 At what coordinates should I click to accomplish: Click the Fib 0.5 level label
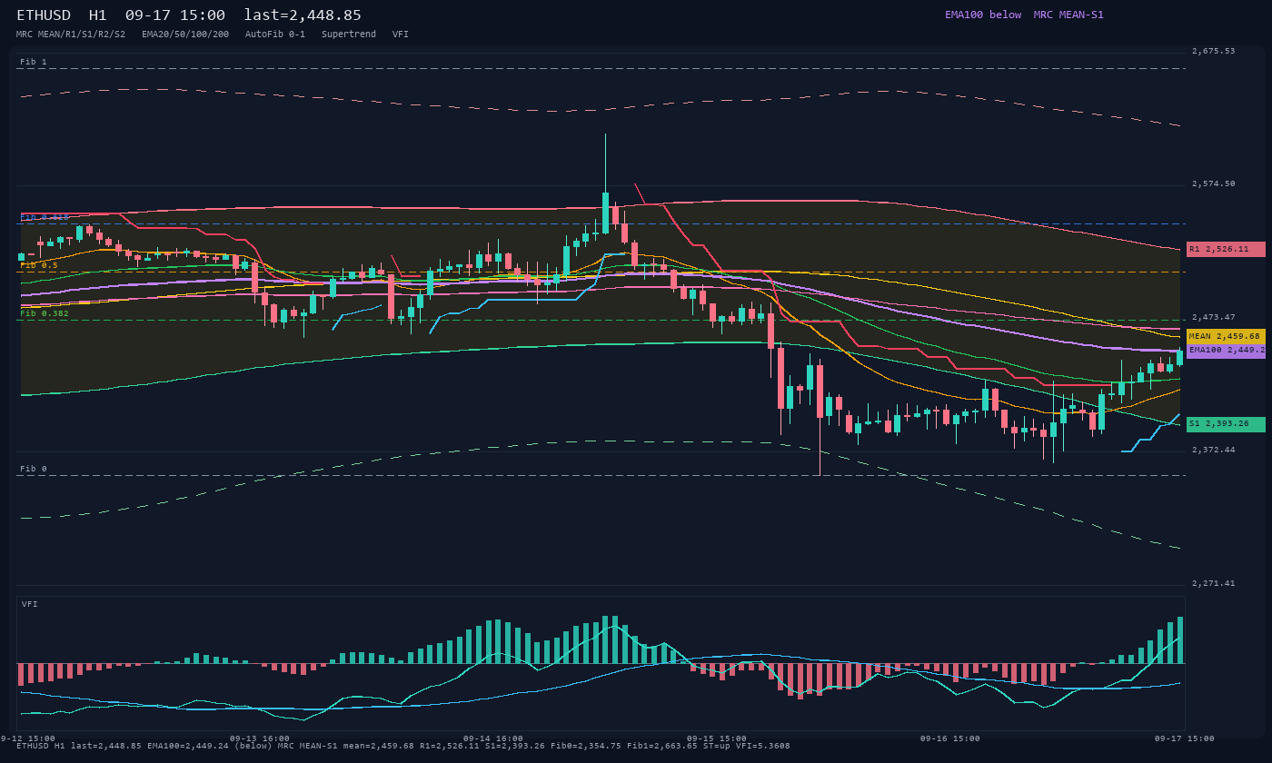click(39, 265)
